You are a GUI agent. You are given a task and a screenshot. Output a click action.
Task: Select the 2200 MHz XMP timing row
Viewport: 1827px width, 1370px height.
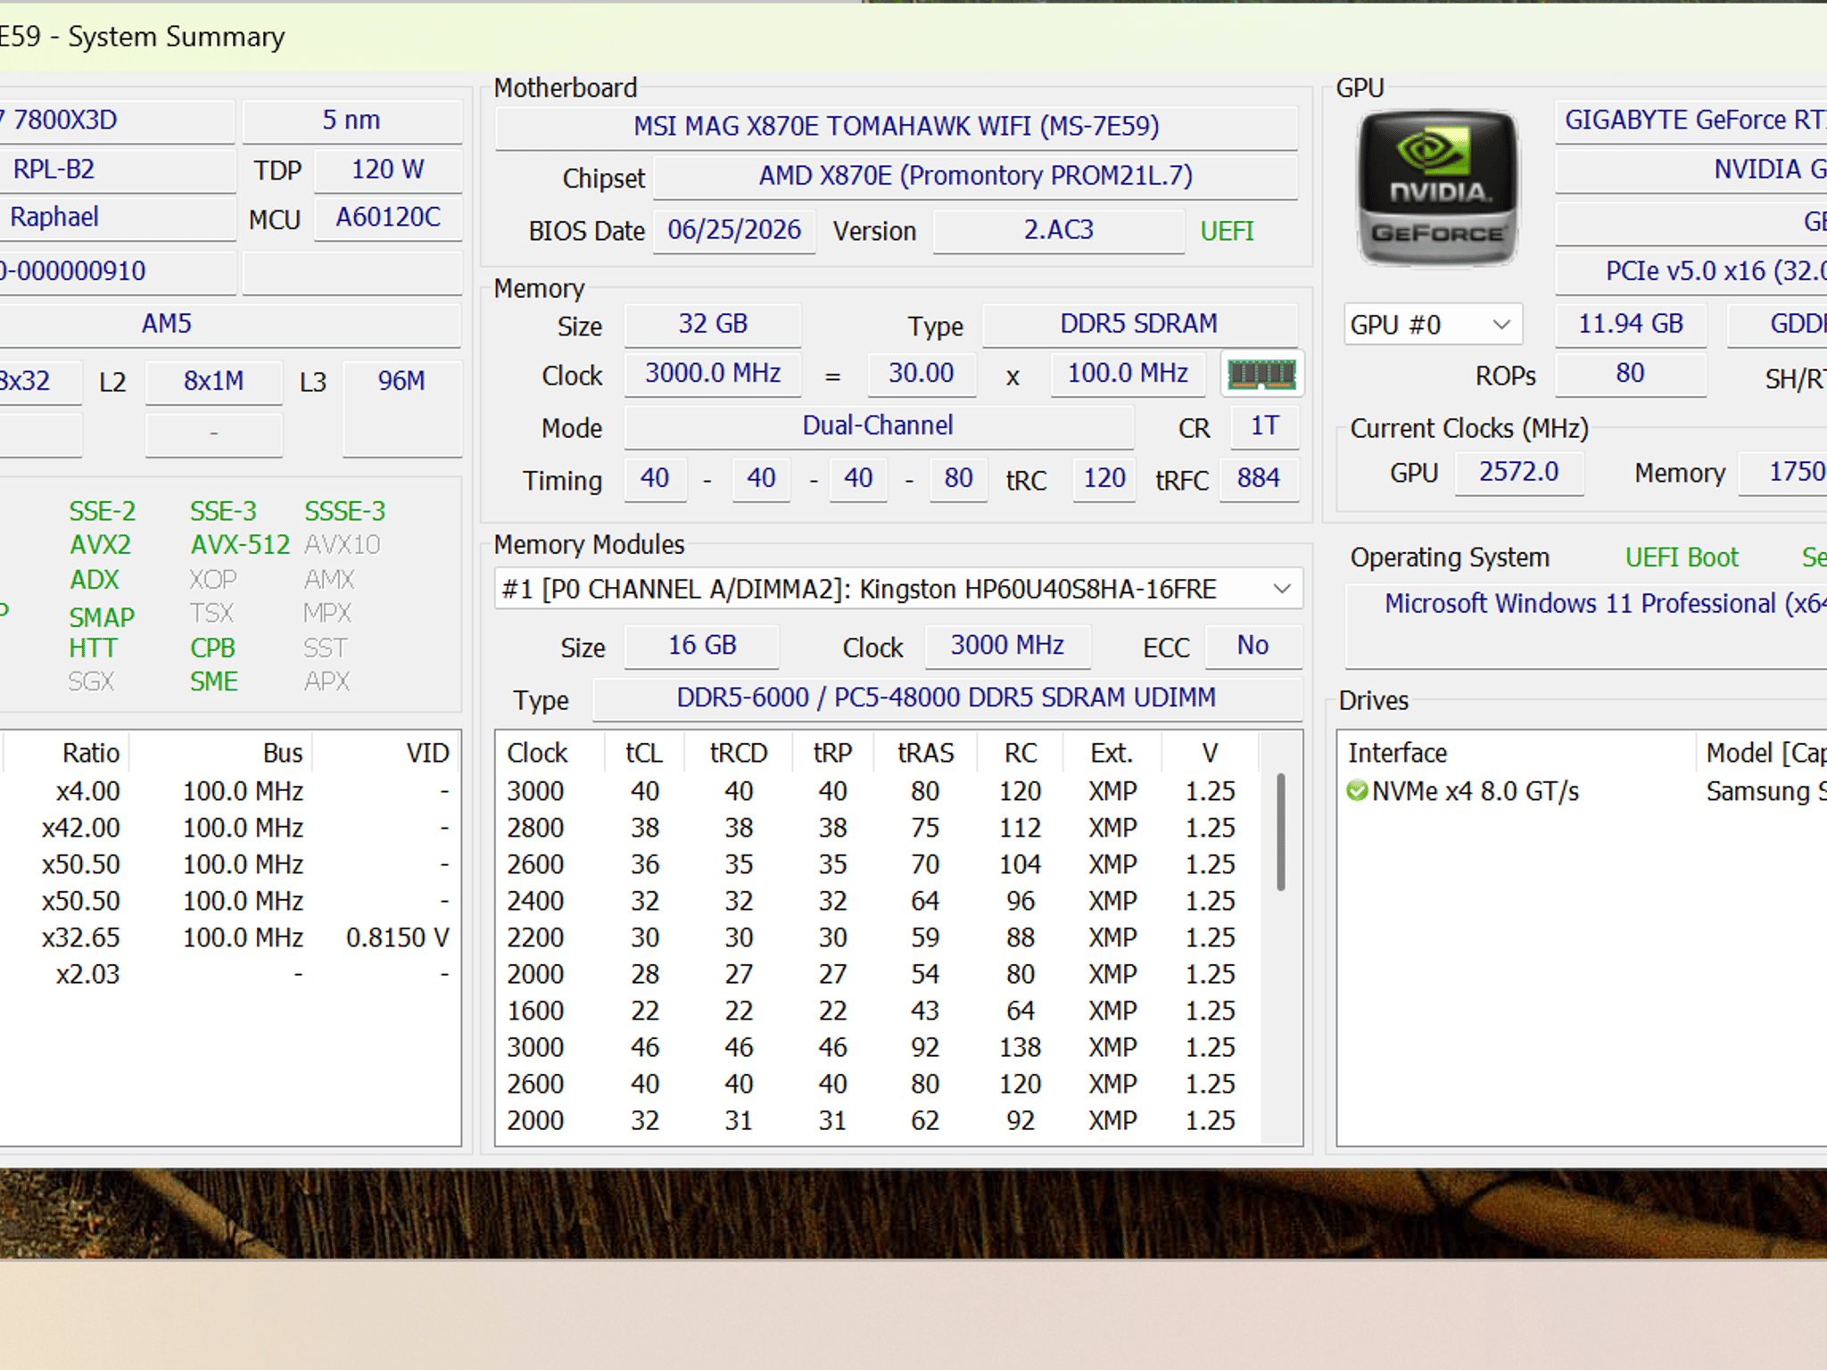tap(879, 938)
